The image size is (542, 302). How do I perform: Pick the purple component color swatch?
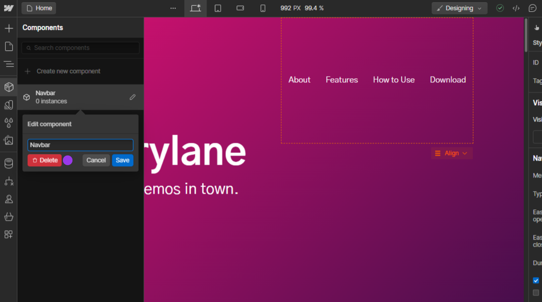(x=67, y=160)
